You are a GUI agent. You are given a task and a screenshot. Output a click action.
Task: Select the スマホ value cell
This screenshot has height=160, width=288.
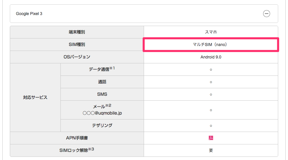211,32
